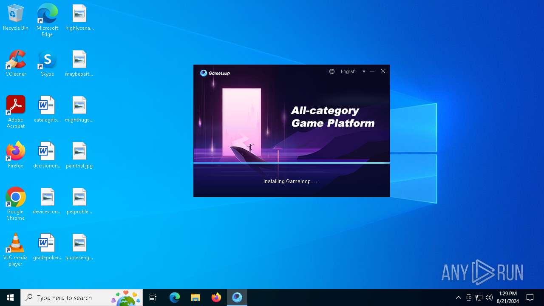
Task: Open the volume control tray icon
Action: pos(489,297)
